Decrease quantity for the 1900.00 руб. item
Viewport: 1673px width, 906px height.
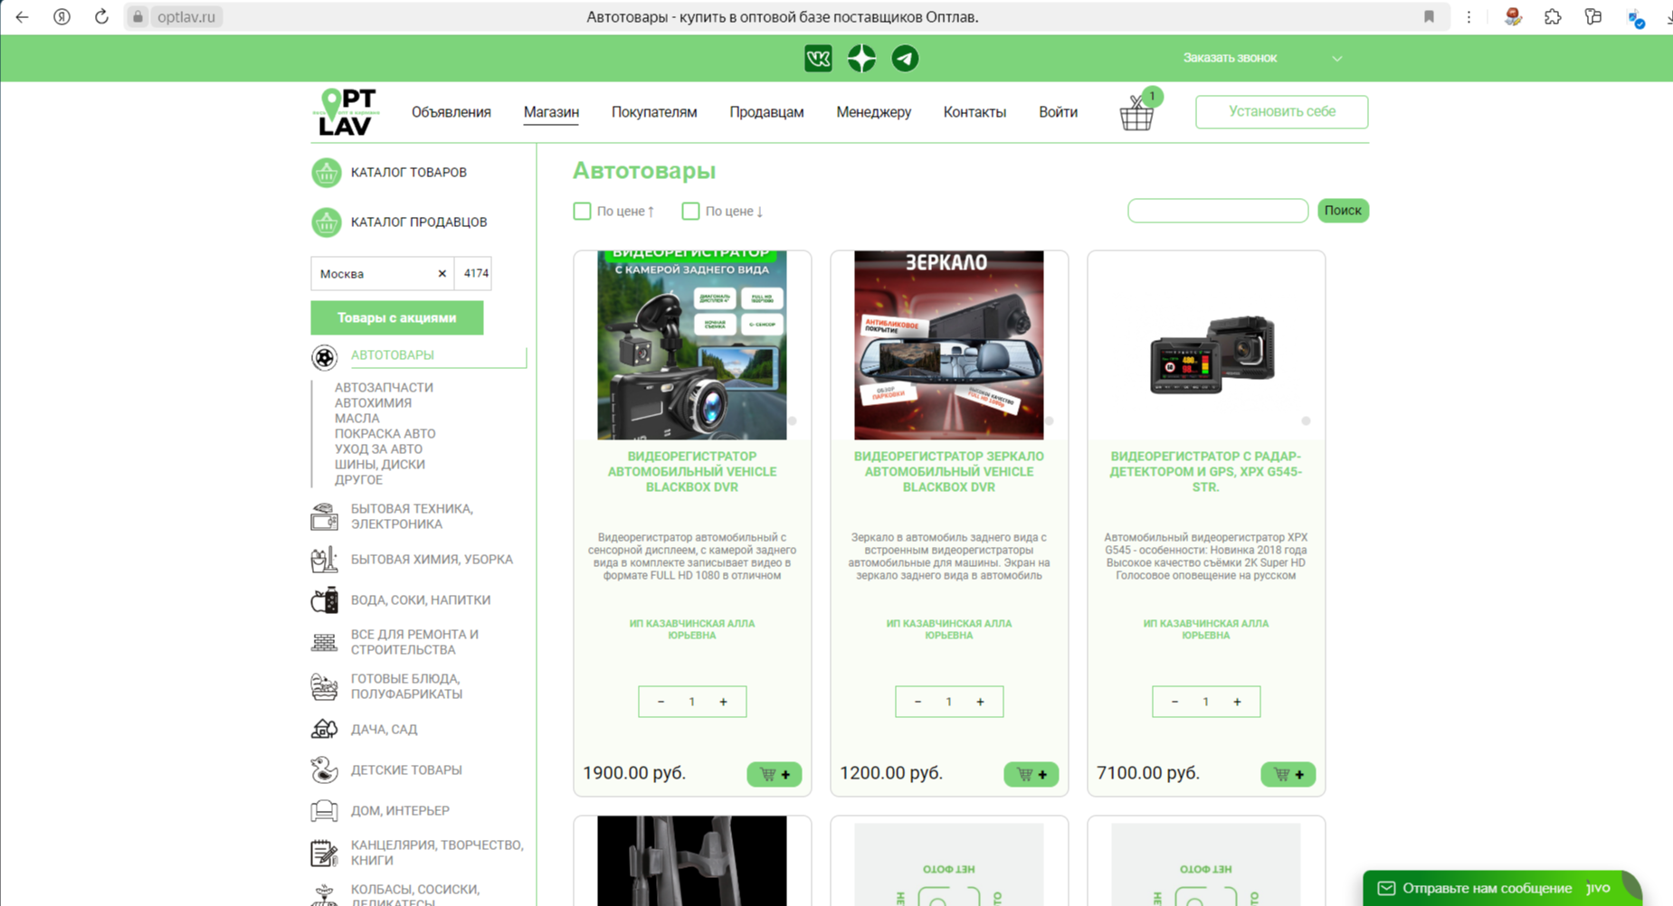point(661,702)
